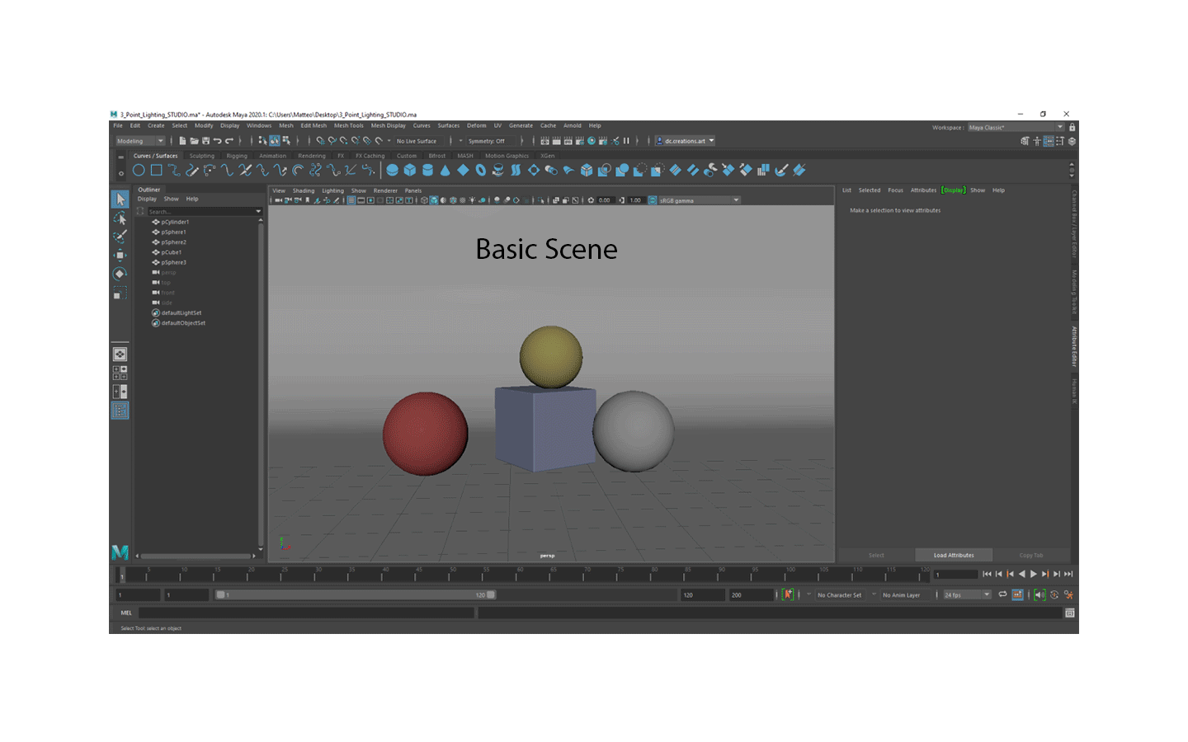This screenshot has width=1188, height=742.
Task: Save the scene with the floppy disk icon
Action: (x=205, y=141)
